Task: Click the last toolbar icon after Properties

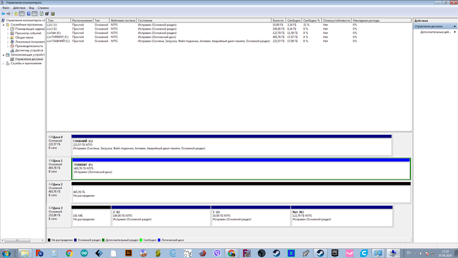Action: point(53,14)
